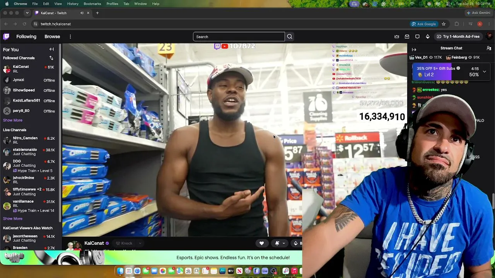Open the Twitch more options menu
The width and height of the screenshot is (495, 278).
point(70,37)
